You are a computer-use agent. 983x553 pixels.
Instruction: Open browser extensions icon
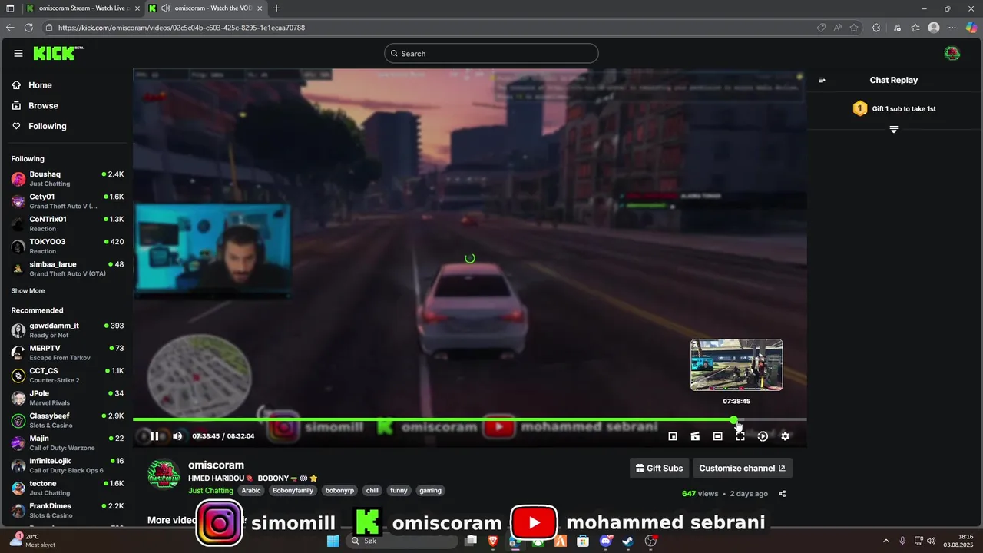876,28
